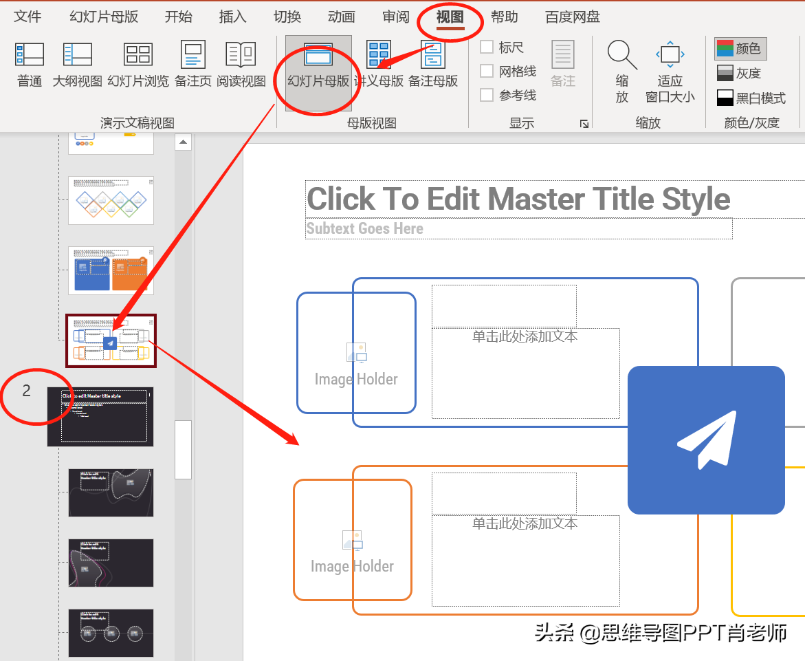Screen dimensions: 805x661
Task: Open the Home (开始) tab
Action: (178, 17)
